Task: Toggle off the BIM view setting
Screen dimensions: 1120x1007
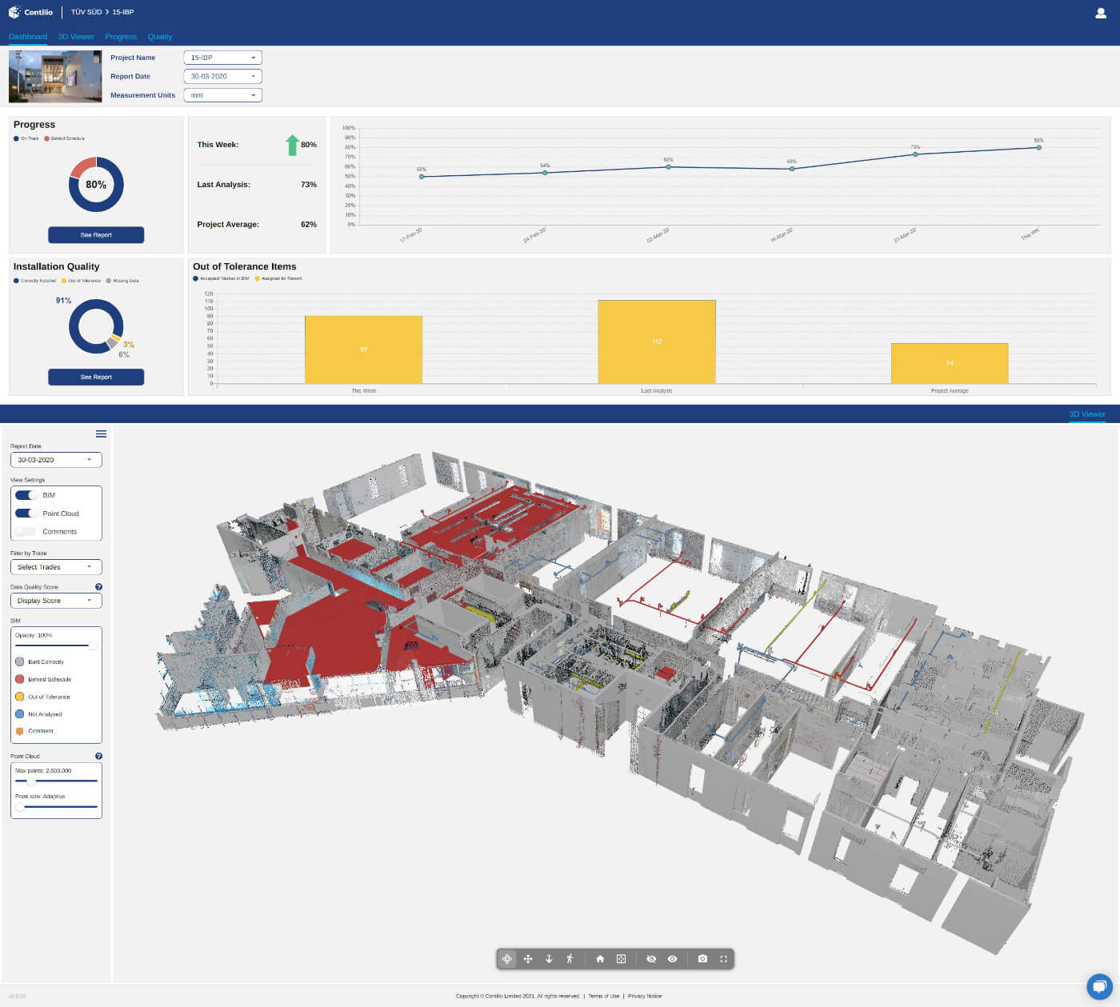Action: click(25, 494)
